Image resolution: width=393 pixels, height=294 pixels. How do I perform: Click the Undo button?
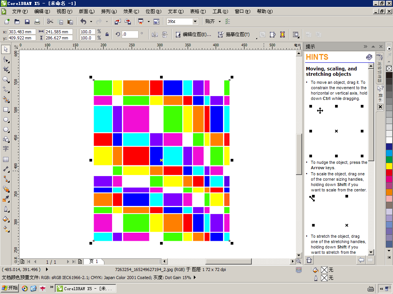point(83,21)
